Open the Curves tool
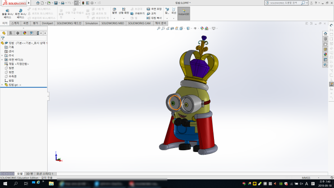The width and height of the screenshot is (334, 188). (x=174, y=11)
